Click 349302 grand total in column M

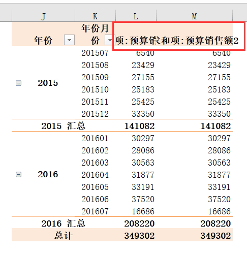[x=216, y=236]
